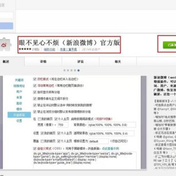Select the fifth highlighted carousel dot
The width and height of the screenshot is (176, 176).
tap(79, 70)
